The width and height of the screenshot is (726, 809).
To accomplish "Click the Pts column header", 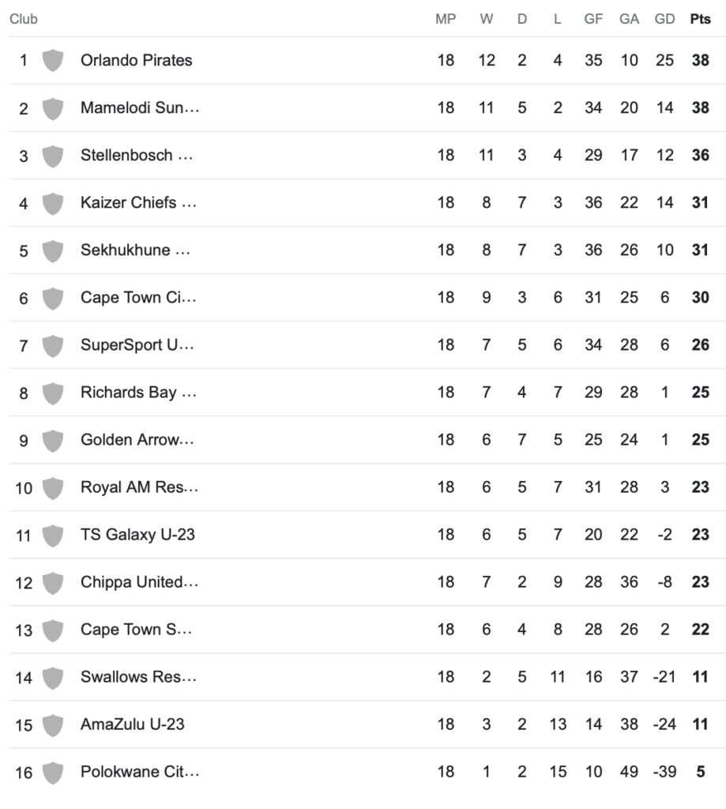I will [x=700, y=19].
